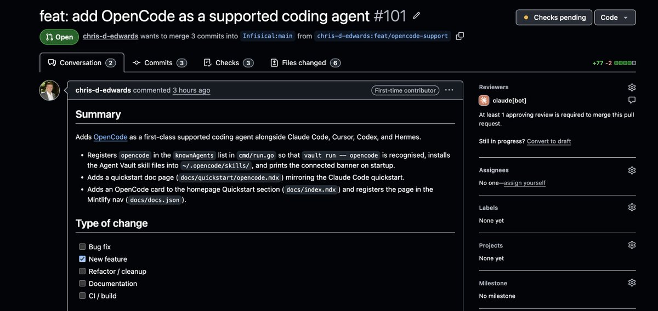This screenshot has height=311, width=658.
Task: Click the green Open status badge
Action: (x=59, y=37)
